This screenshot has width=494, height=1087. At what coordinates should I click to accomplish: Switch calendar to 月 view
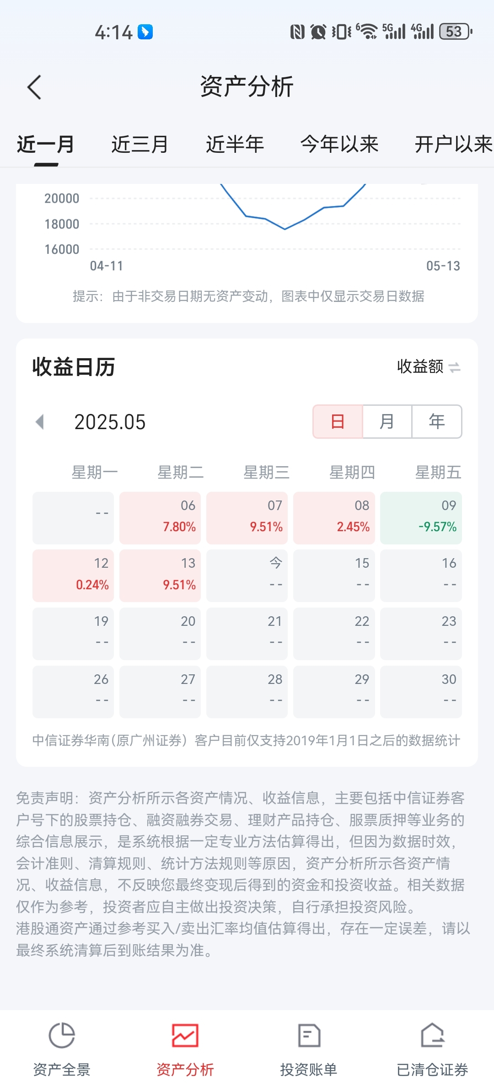pyautogui.click(x=387, y=421)
